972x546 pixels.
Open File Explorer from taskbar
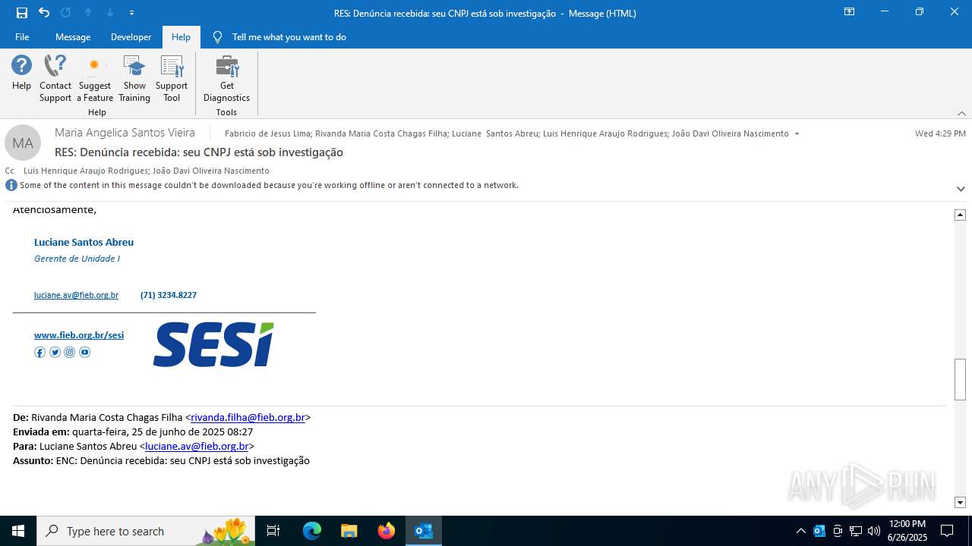pos(349,531)
